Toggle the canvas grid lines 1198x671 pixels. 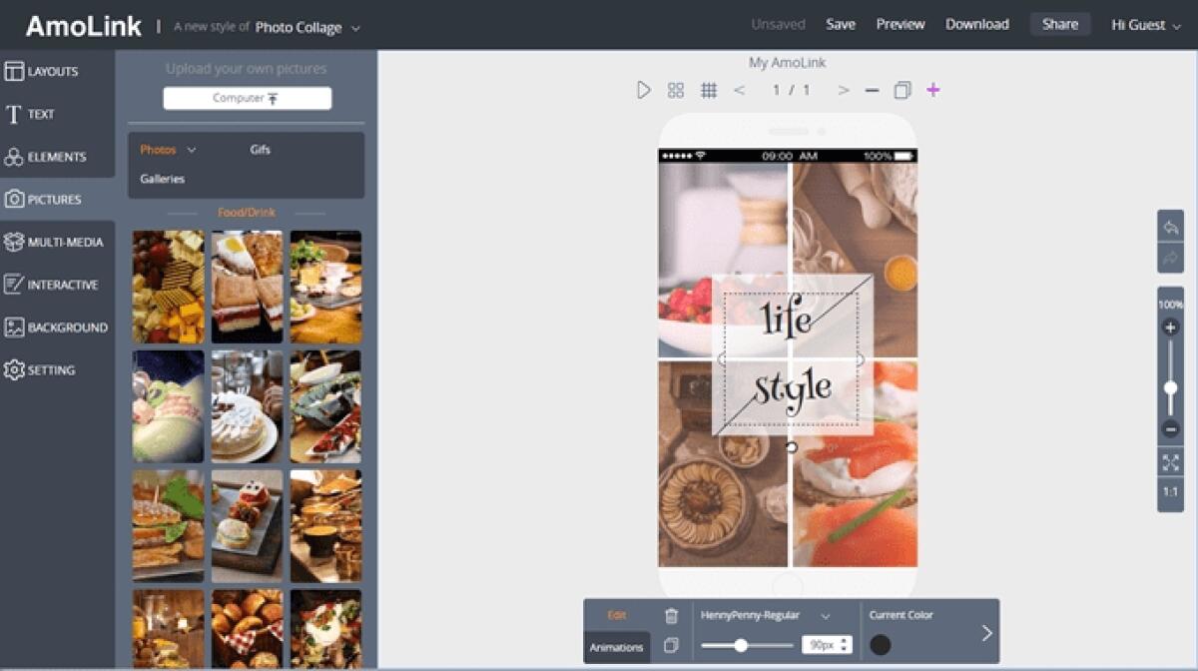(709, 90)
